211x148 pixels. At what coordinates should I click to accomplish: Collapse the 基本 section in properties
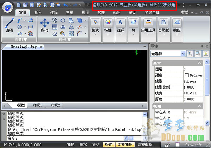(199, 63)
